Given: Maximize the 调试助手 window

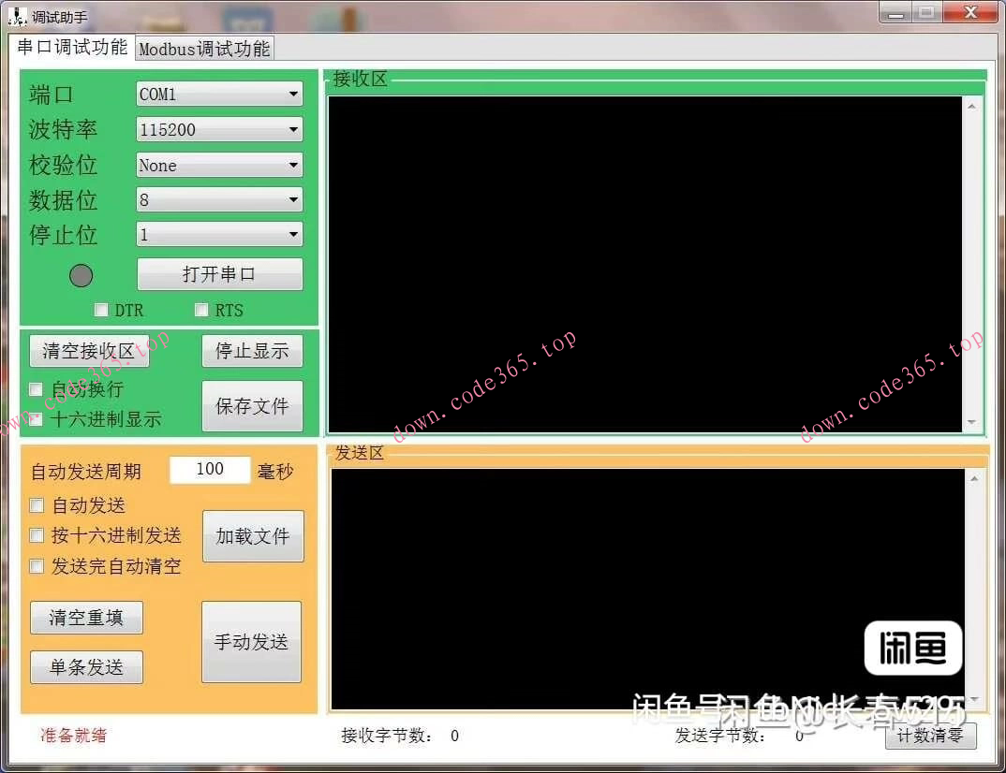Looking at the screenshot, I should 925,13.
